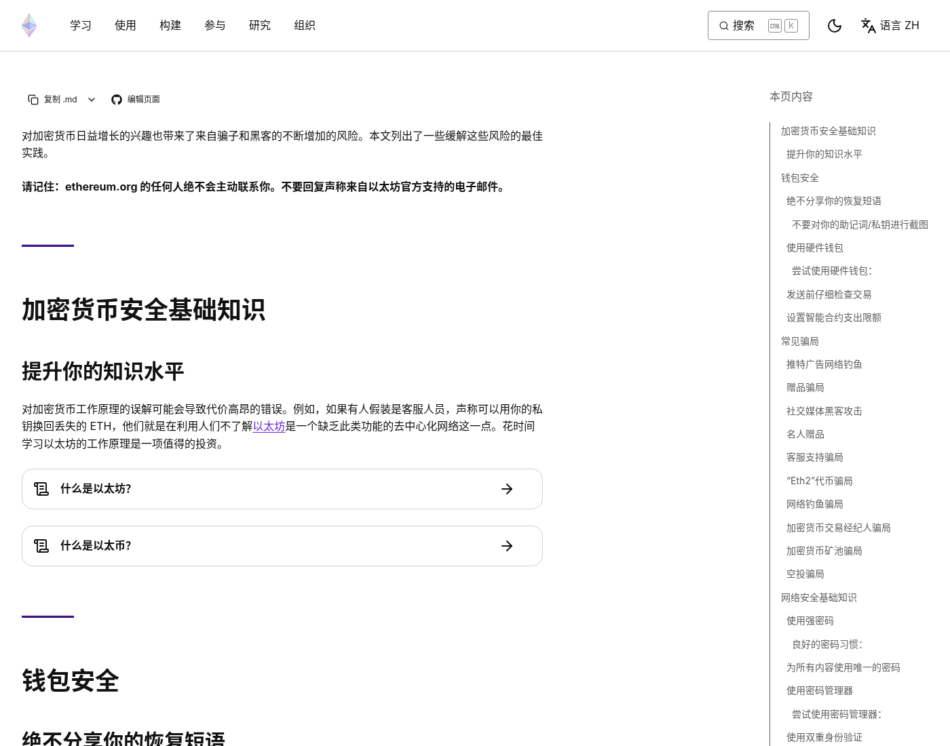
Task: Jump to 社交媒体黑客攻击 section
Action: pos(824,412)
